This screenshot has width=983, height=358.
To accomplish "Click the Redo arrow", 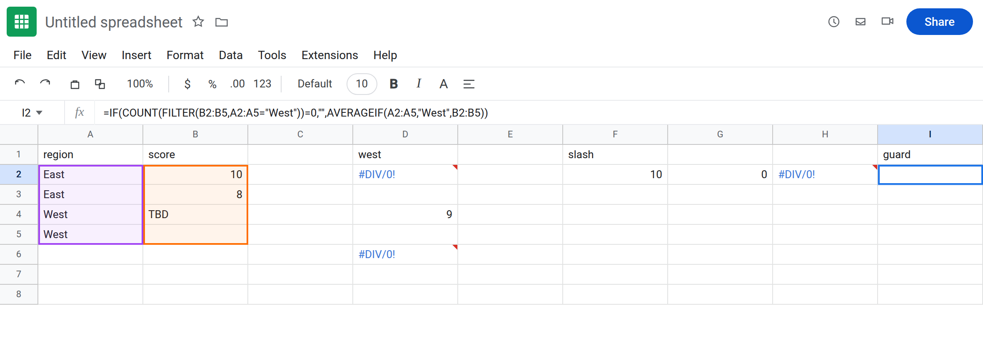I will pos(45,84).
